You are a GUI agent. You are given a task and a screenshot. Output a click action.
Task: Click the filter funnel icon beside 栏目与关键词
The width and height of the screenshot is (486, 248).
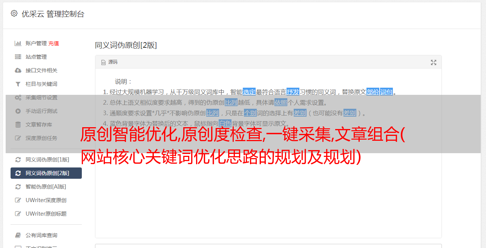click(x=18, y=84)
